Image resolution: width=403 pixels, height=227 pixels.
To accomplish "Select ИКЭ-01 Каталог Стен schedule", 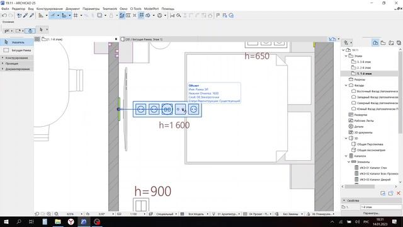I will tap(373, 168).
